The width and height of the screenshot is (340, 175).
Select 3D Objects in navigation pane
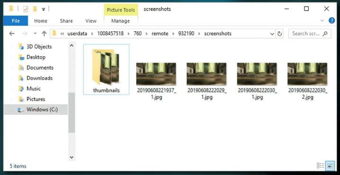(x=39, y=46)
